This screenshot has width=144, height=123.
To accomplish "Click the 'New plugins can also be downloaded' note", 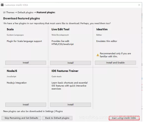I will [x=33, y=111].
